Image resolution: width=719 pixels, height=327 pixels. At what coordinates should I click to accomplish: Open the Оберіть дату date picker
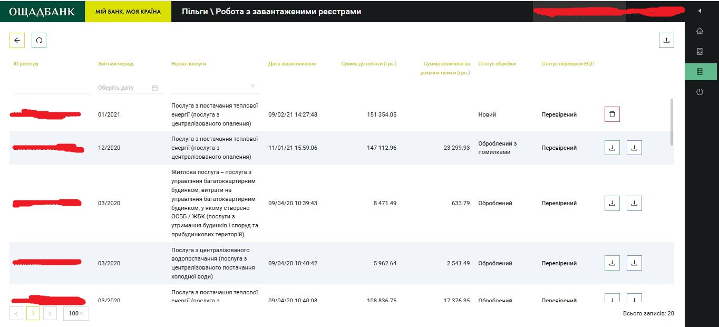click(130, 88)
